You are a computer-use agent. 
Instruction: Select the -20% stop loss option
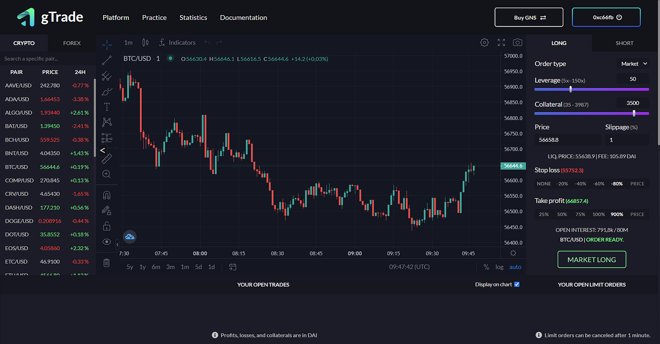[x=562, y=184]
